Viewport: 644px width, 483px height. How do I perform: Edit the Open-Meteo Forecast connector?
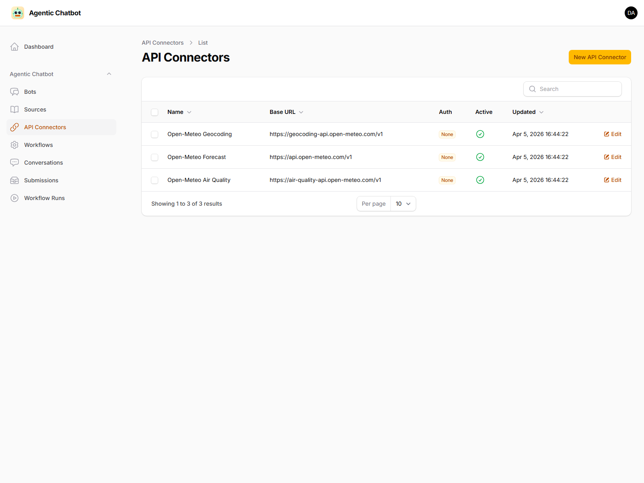612,157
